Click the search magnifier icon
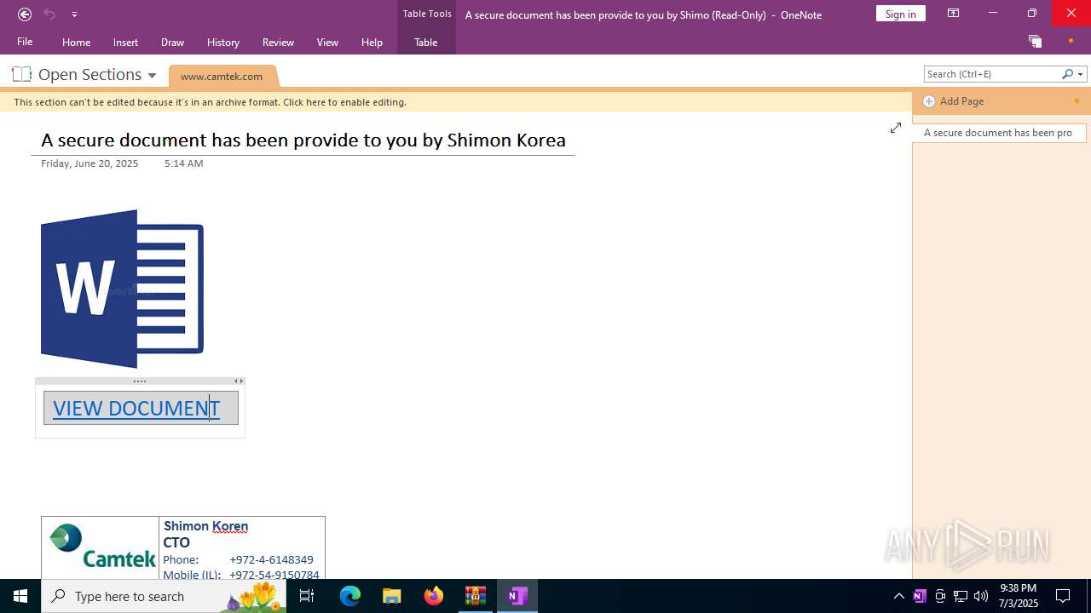Image resolution: width=1091 pixels, height=613 pixels. tap(1067, 74)
